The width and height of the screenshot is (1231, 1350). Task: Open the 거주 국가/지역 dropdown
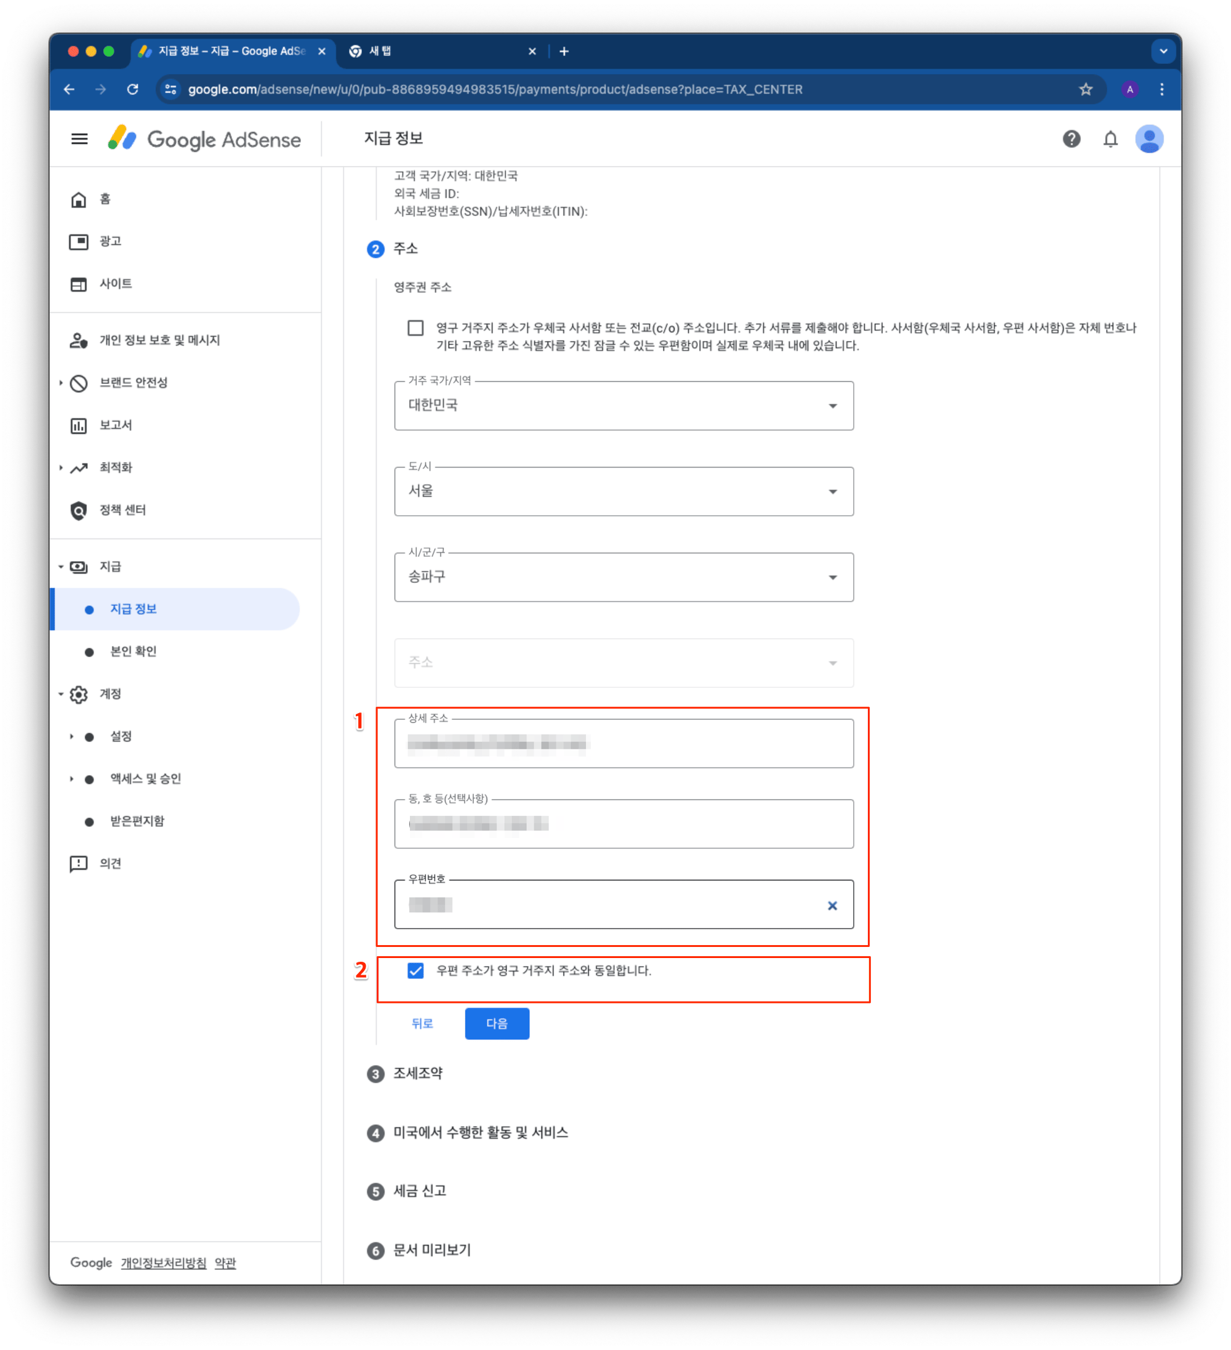coord(624,406)
